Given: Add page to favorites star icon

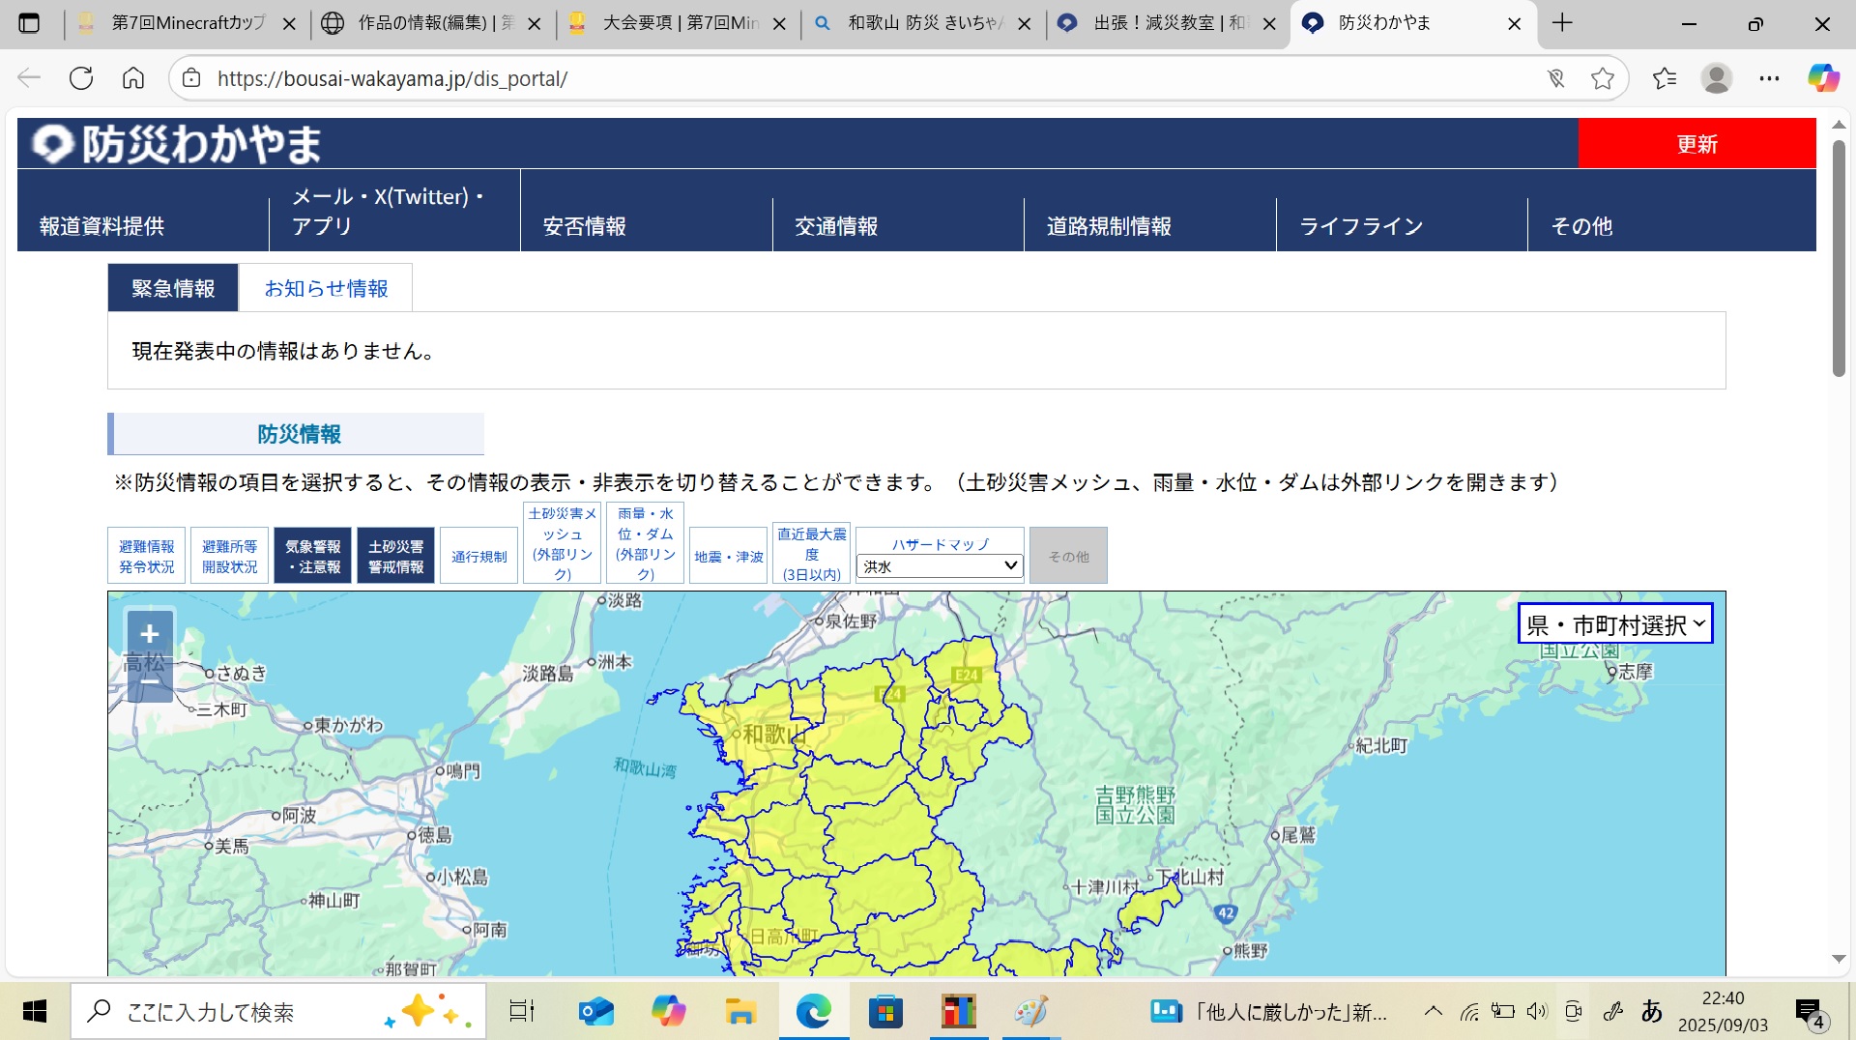Looking at the screenshot, I should (x=1602, y=78).
